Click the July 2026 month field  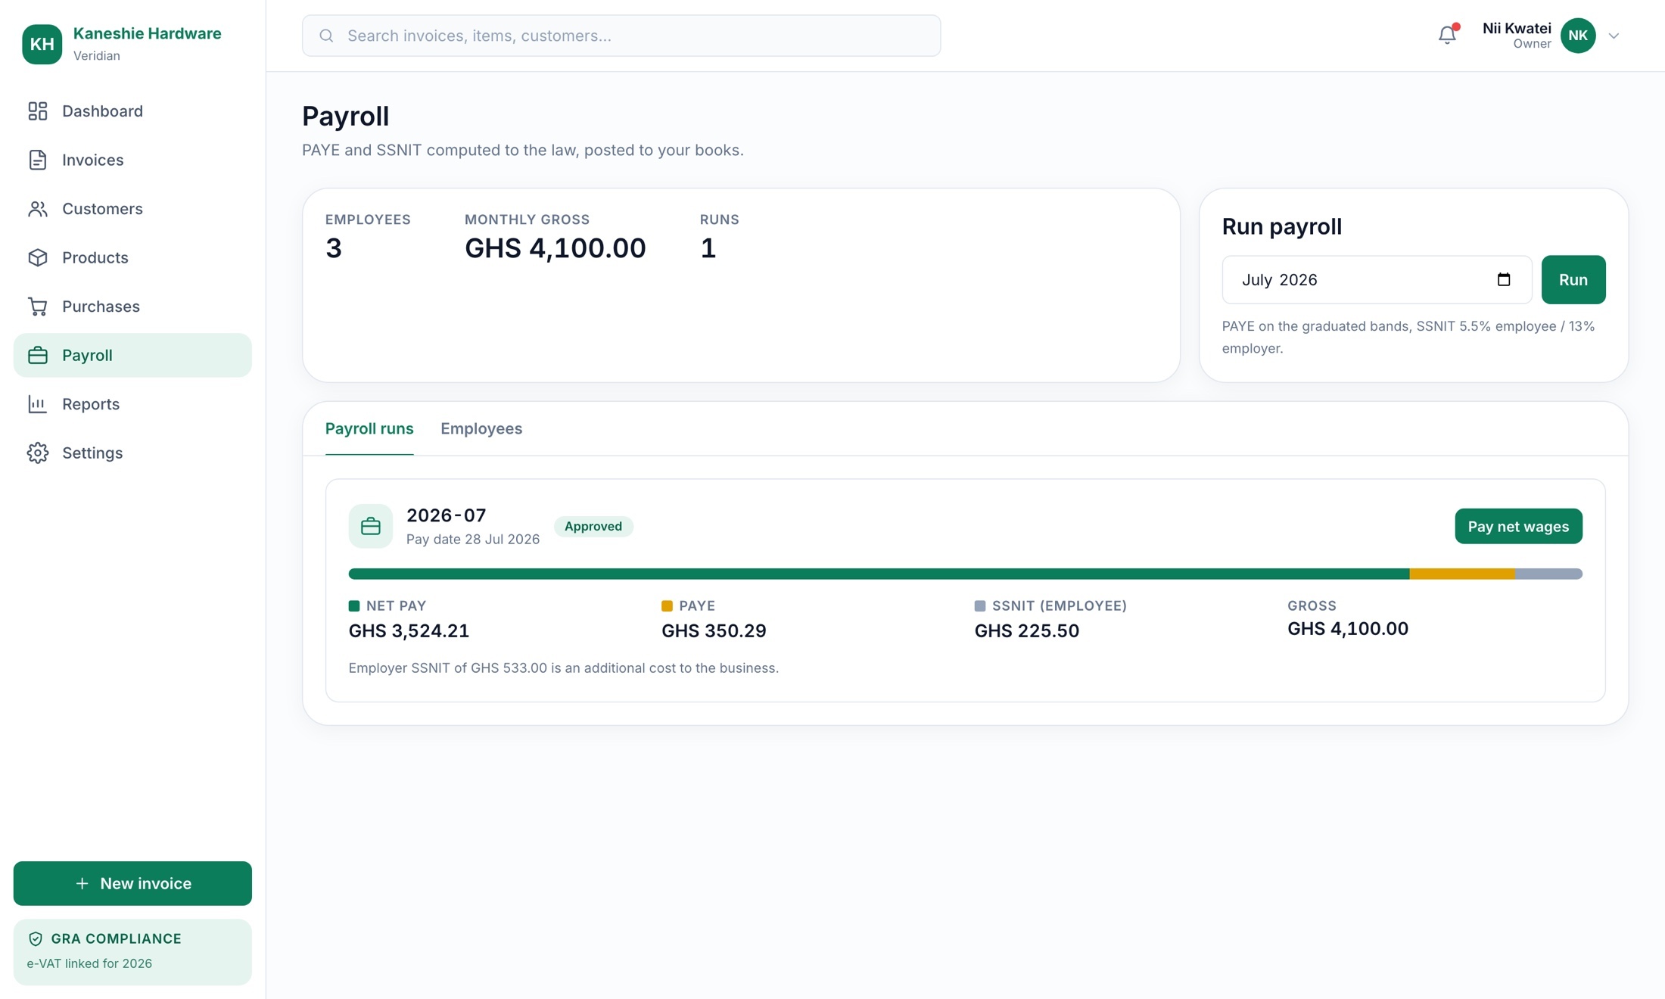1377,279
